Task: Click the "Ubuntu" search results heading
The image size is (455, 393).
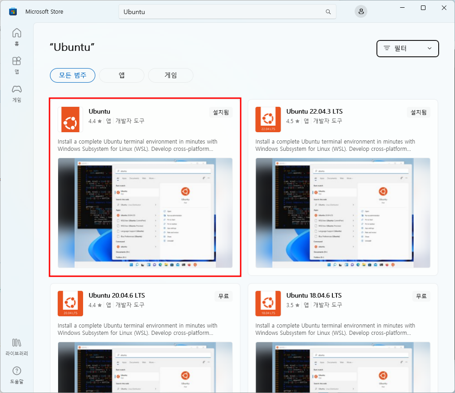Action: point(72,47)
